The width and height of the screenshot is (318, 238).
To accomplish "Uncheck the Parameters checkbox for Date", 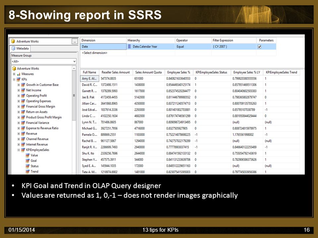I will (x=259, y=47).
